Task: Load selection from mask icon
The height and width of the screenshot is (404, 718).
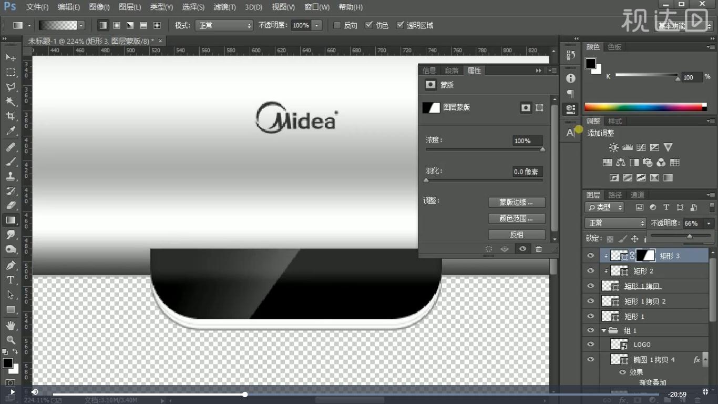Action: (x=488, y=249)
